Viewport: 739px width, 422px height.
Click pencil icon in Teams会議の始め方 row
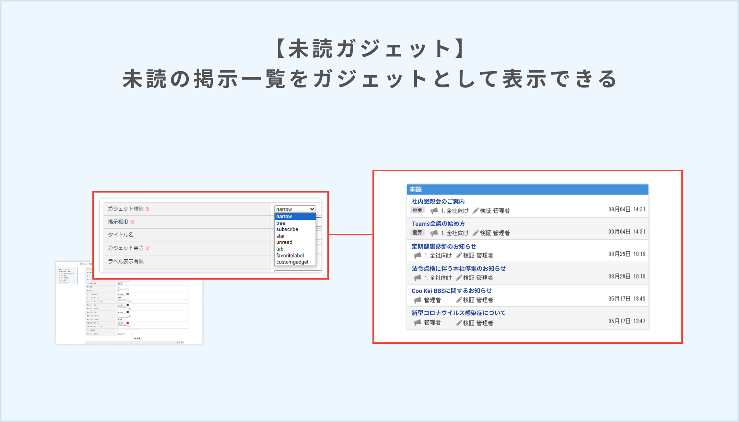(x=476, y=233)
